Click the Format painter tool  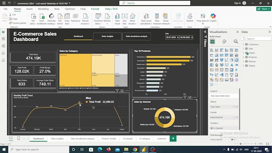pyautogui.click(x=18, y=23)
